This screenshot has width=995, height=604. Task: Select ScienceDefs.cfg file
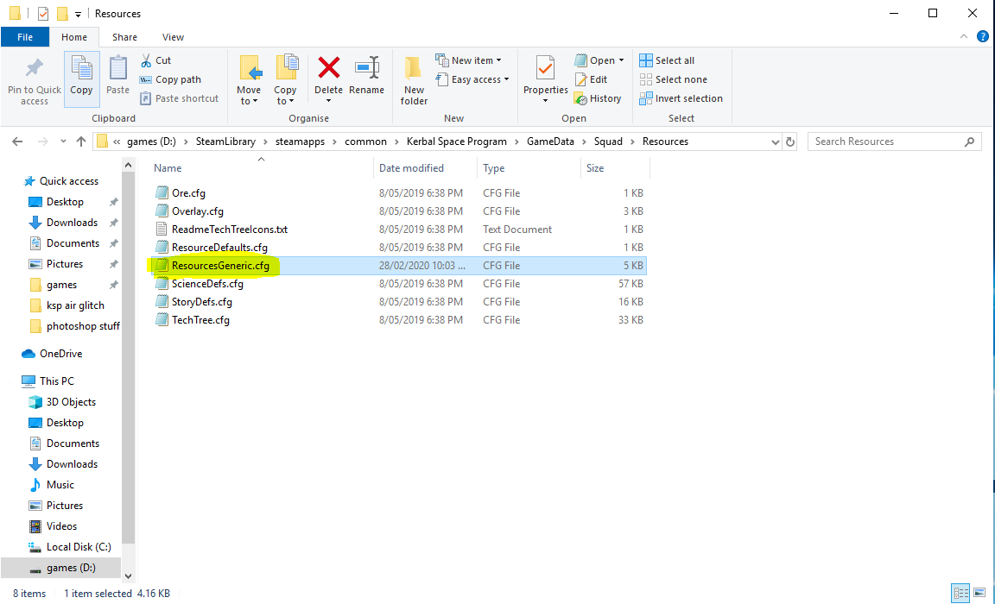pyautogui.click(x=207, y=283)
